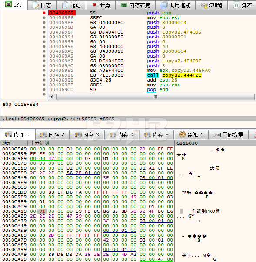Select the 升级到PRO版 decoded text

coord(206,211)
